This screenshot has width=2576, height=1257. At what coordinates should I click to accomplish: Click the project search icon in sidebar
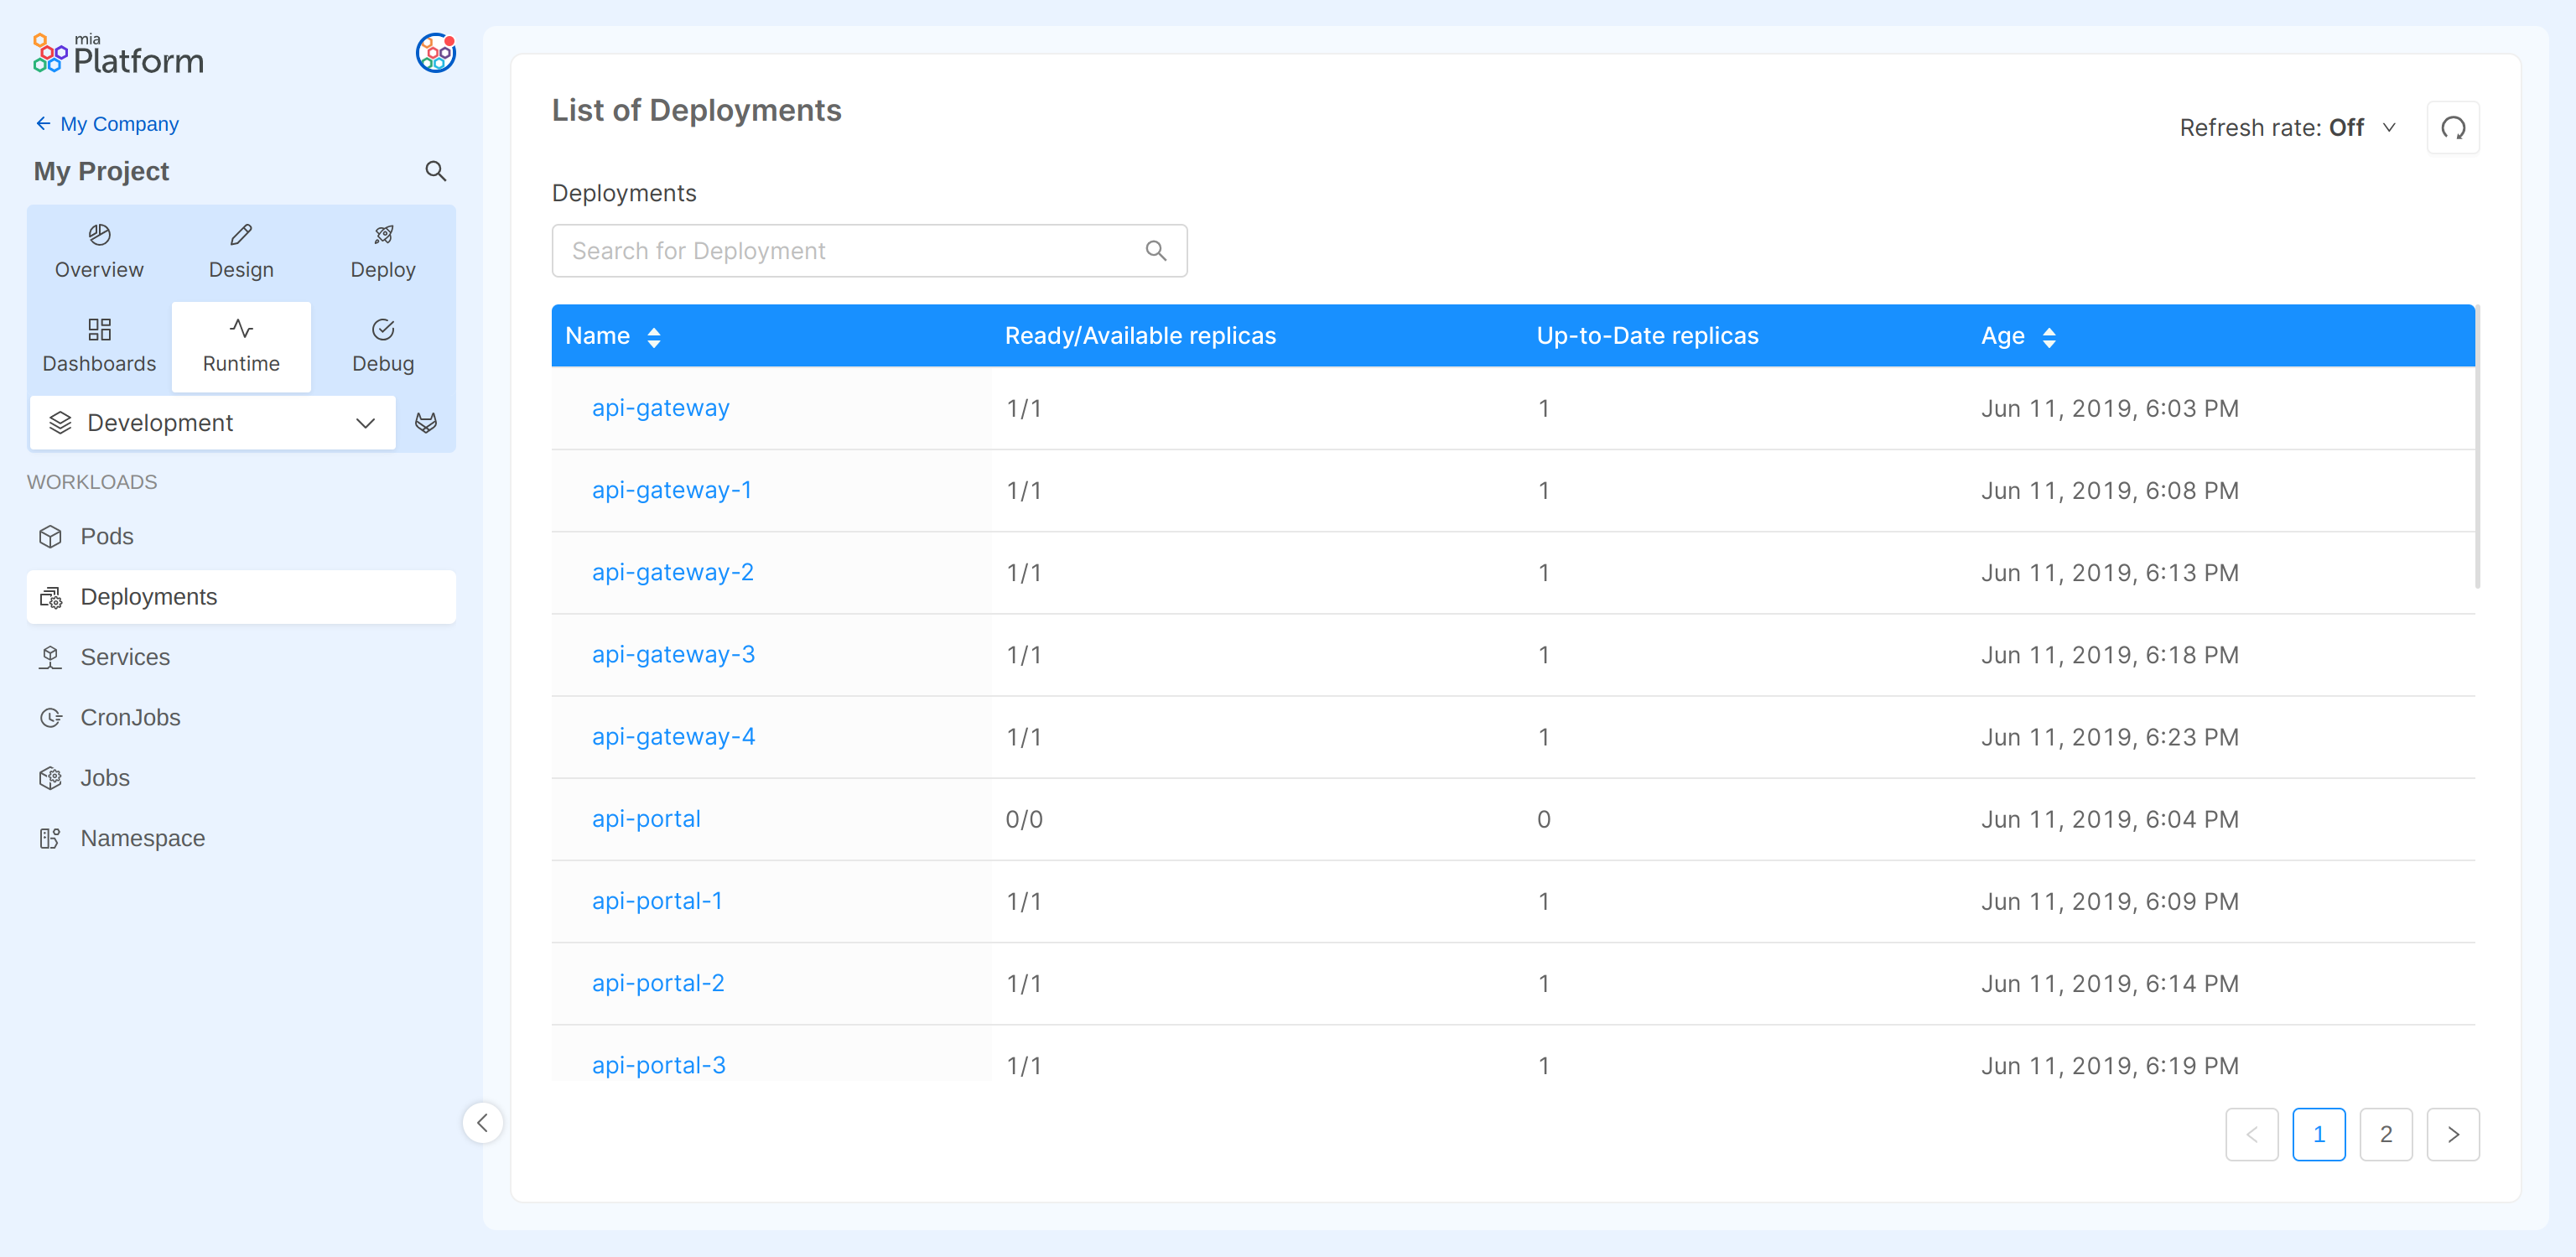pyautogui.click(x=435, y=171)
